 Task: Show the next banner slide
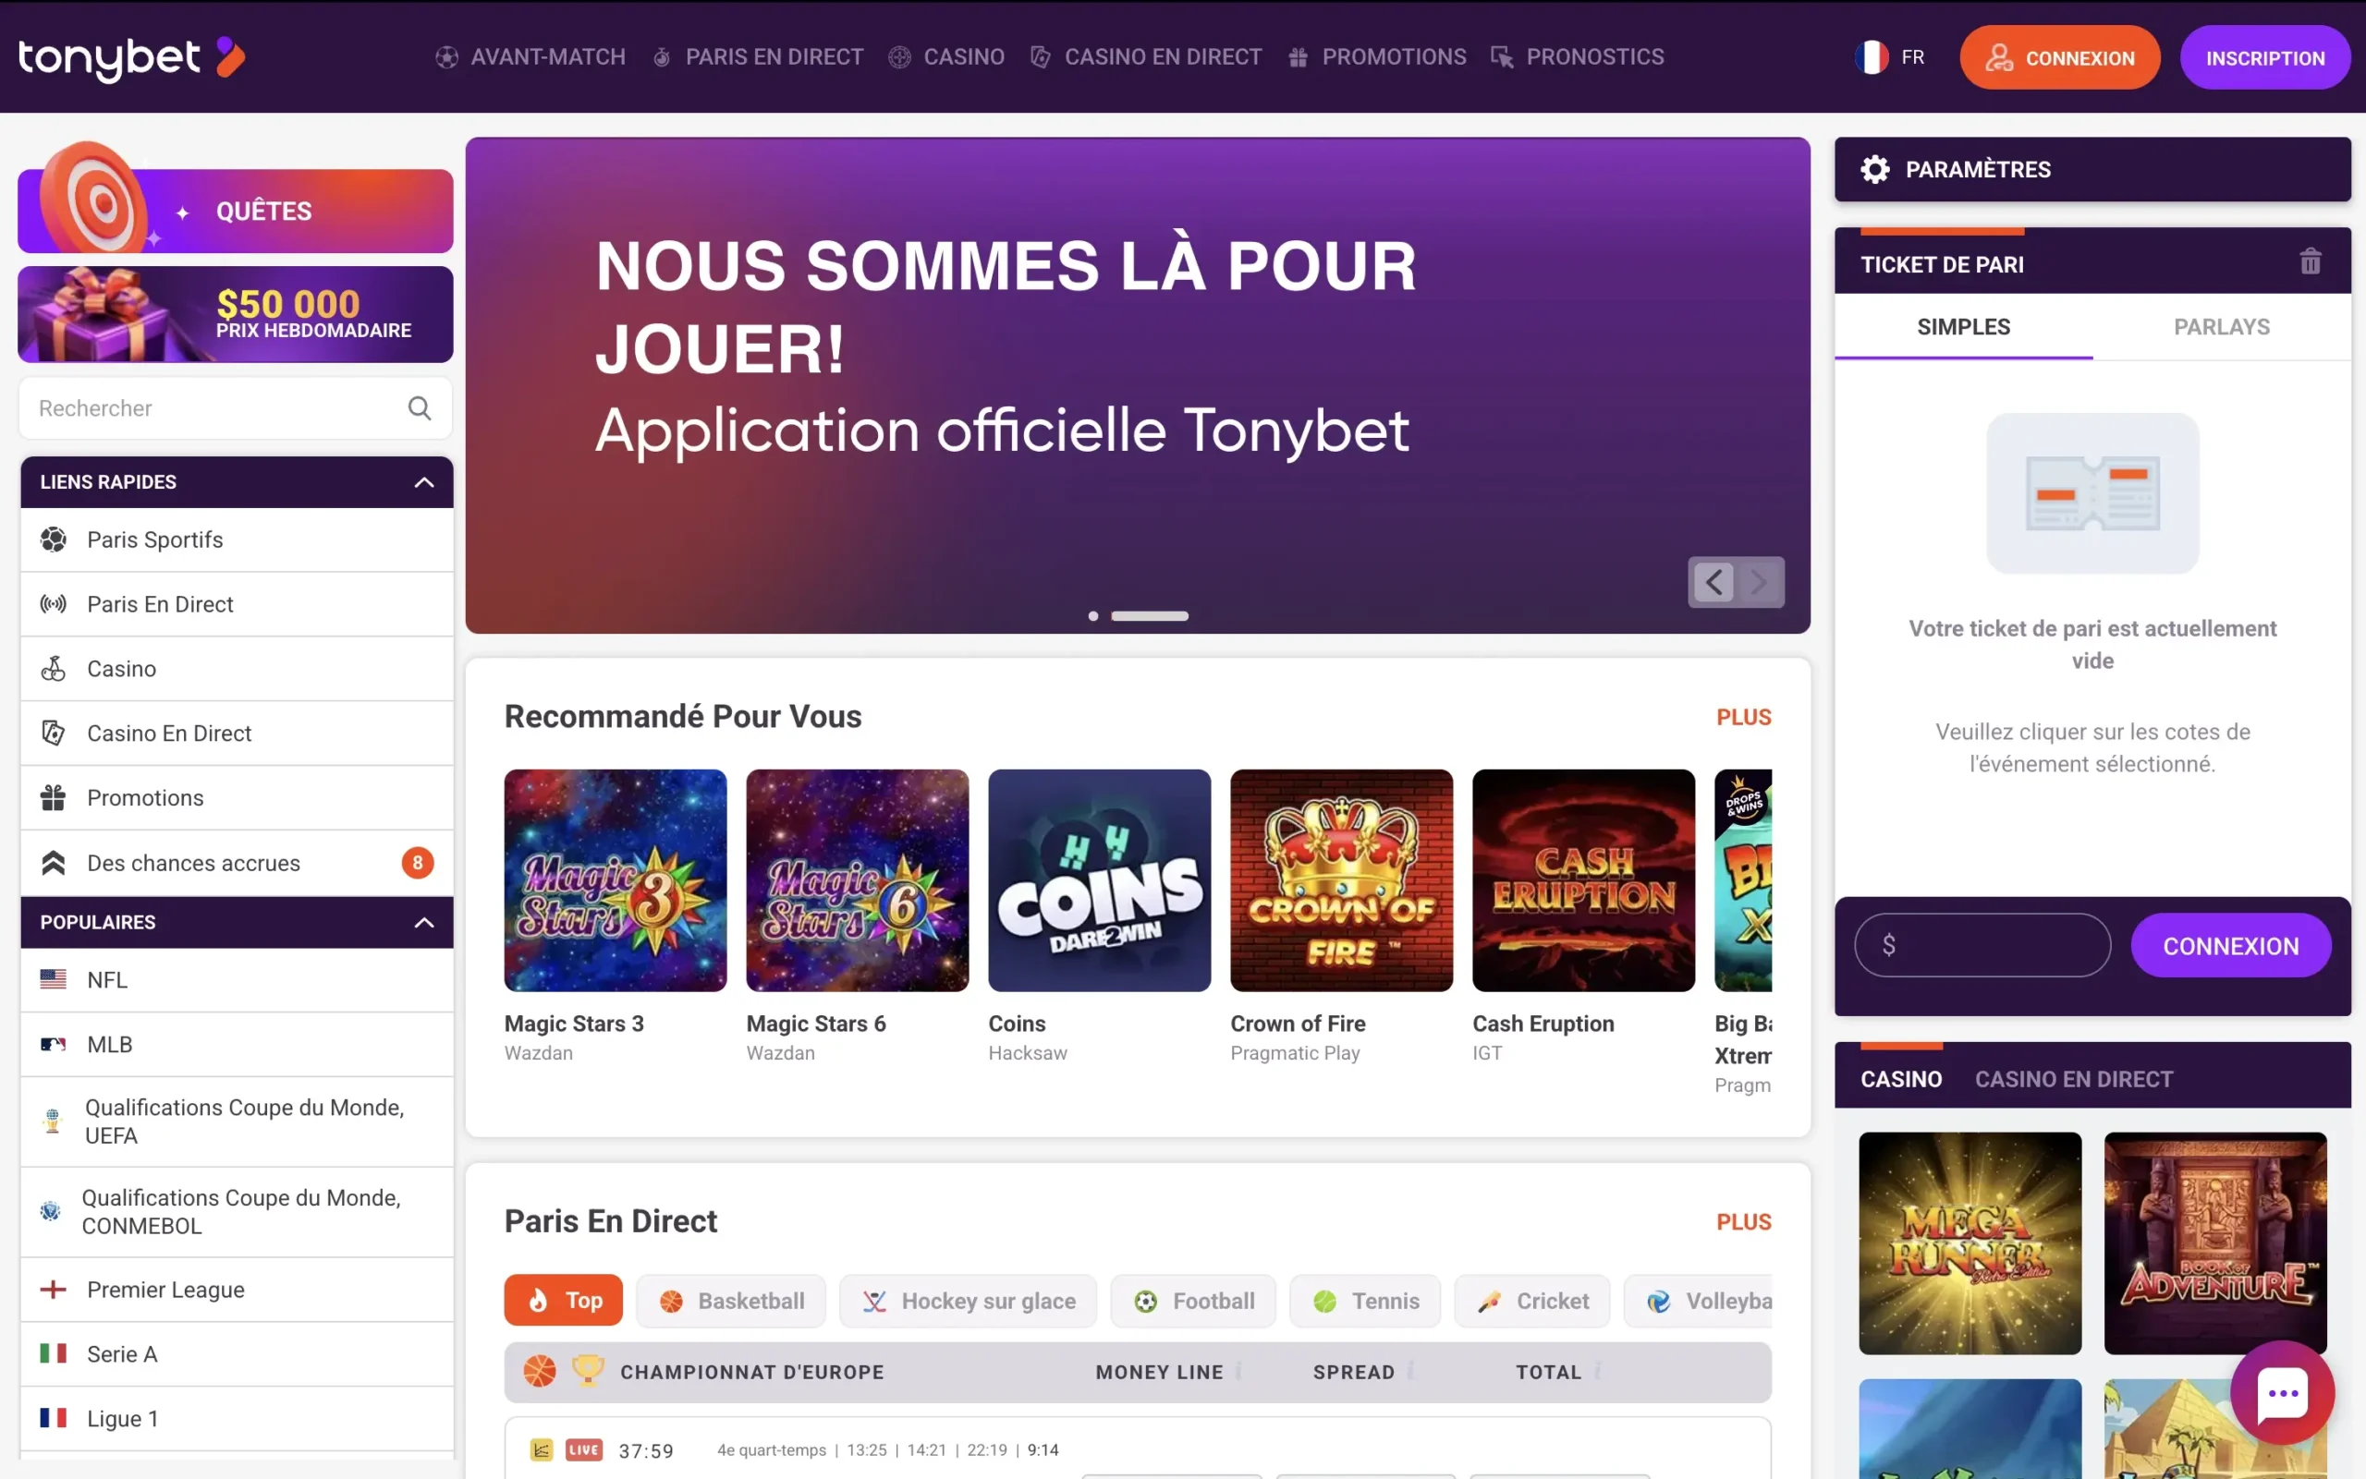click(x=1760, y=582)
